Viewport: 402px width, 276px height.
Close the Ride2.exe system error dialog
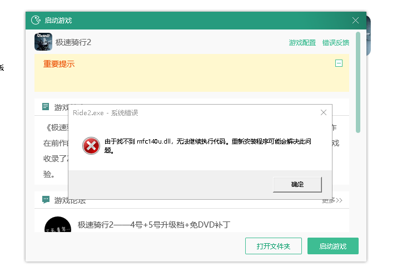[323, 112]
